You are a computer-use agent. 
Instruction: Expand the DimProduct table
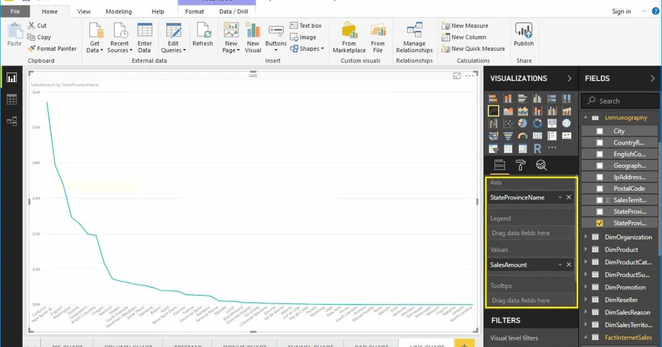pyautogui.click(x=586, y=250)
